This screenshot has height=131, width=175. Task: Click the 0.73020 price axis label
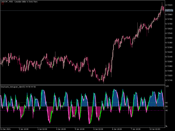(169, 5)
